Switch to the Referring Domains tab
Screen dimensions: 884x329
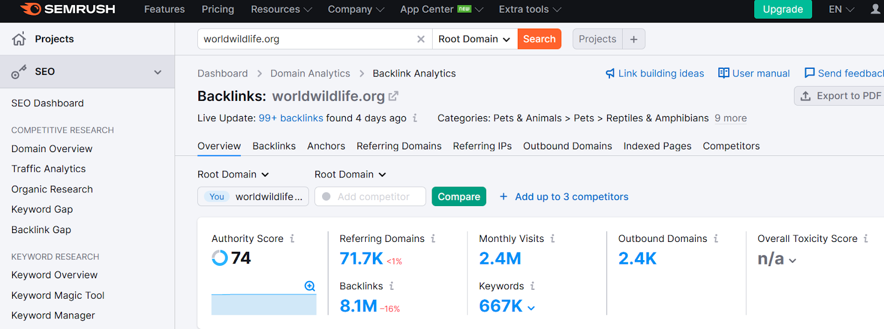click(399, 146)
